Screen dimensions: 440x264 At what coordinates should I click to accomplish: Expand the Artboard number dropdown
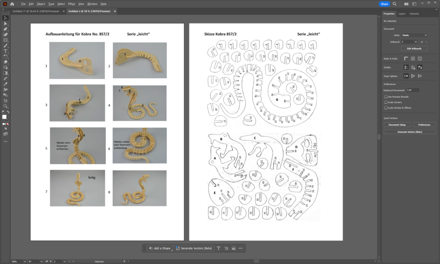416,42
